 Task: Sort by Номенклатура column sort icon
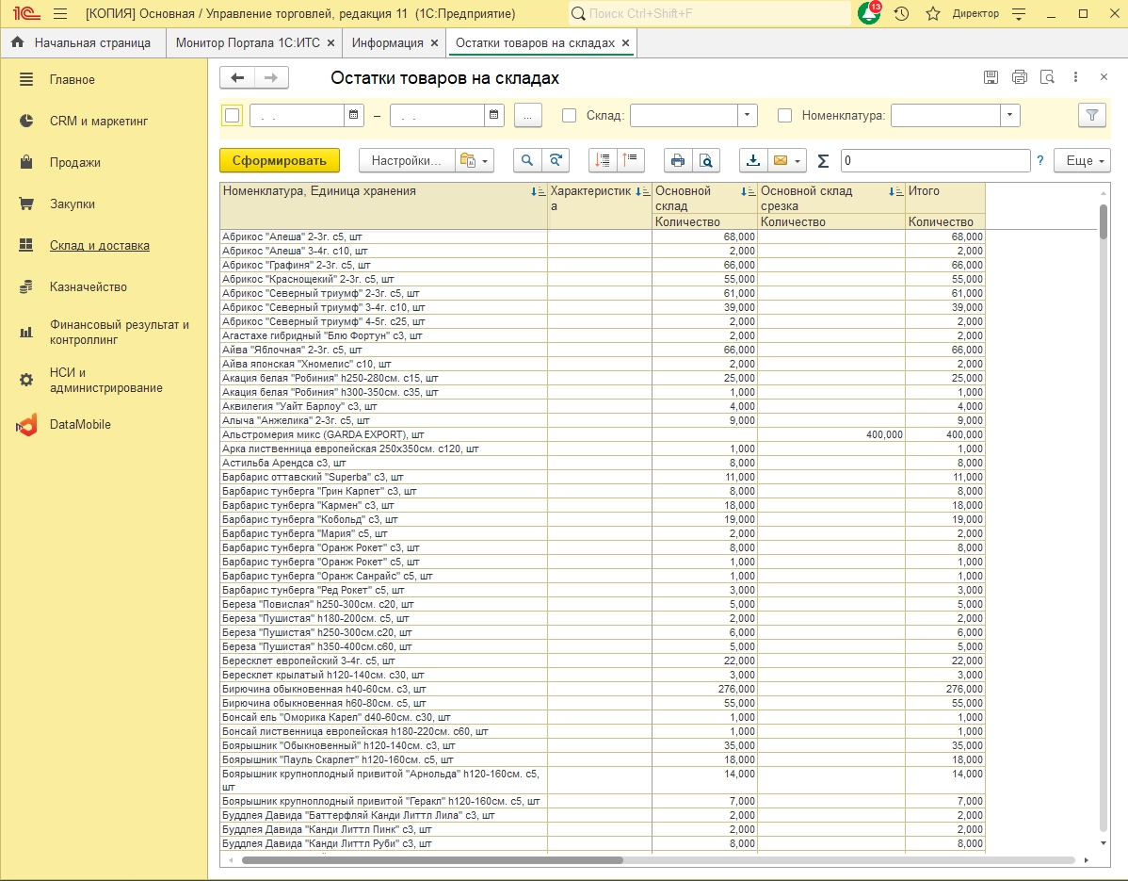[x=538, y=191]
